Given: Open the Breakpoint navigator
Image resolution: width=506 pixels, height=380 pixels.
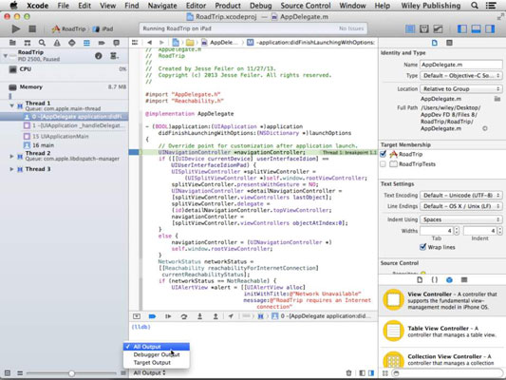Looking at the screenshot, I should (102, 43).
